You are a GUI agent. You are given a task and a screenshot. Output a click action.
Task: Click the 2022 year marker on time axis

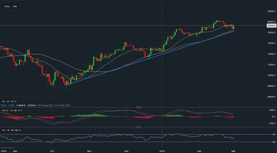tap(4, 151)
